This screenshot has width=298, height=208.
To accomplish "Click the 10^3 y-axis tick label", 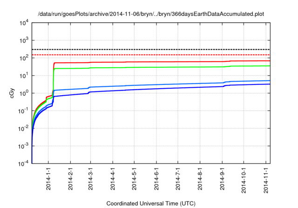I will pos(24,40).
